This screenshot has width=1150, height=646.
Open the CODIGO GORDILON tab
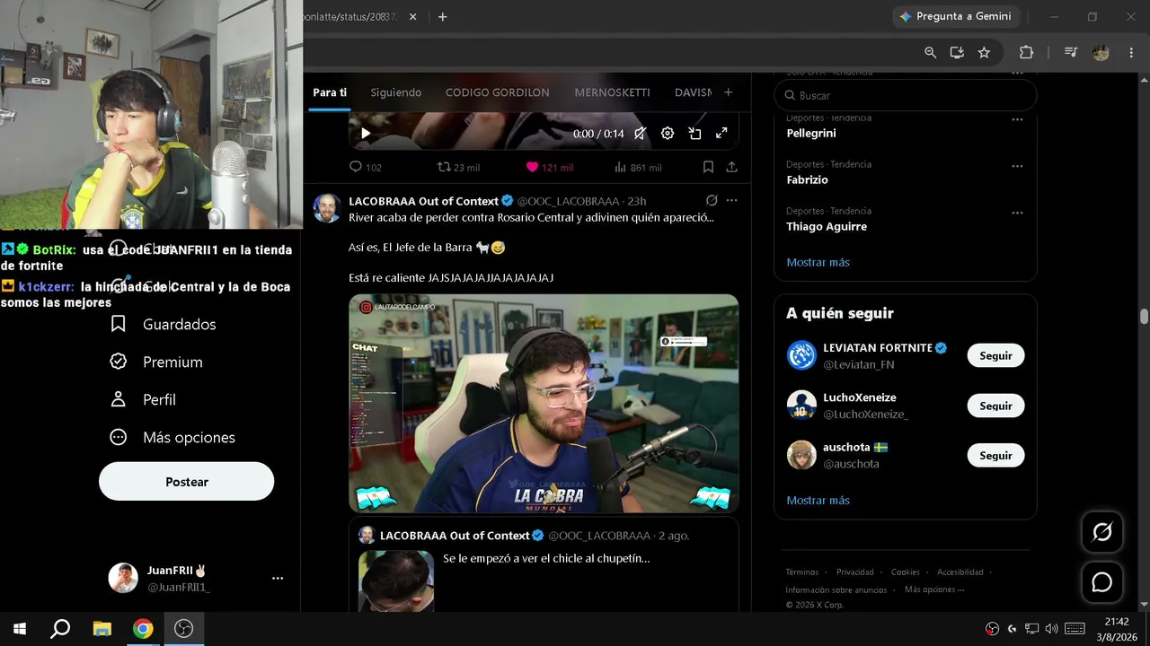pyautogui.click(x=497, y=92)
